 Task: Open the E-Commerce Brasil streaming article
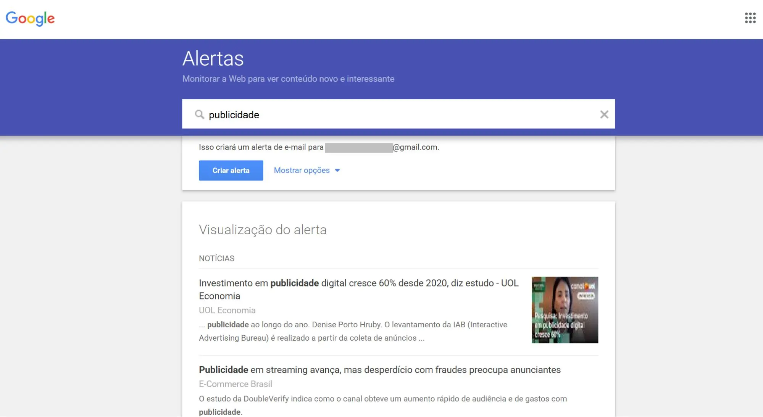[379, 370]
